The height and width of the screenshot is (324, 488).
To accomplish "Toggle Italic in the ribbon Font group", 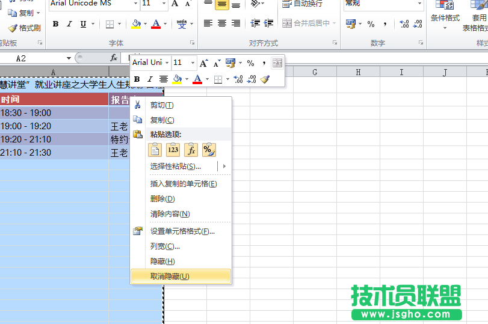I will click(x=69, y=24).
